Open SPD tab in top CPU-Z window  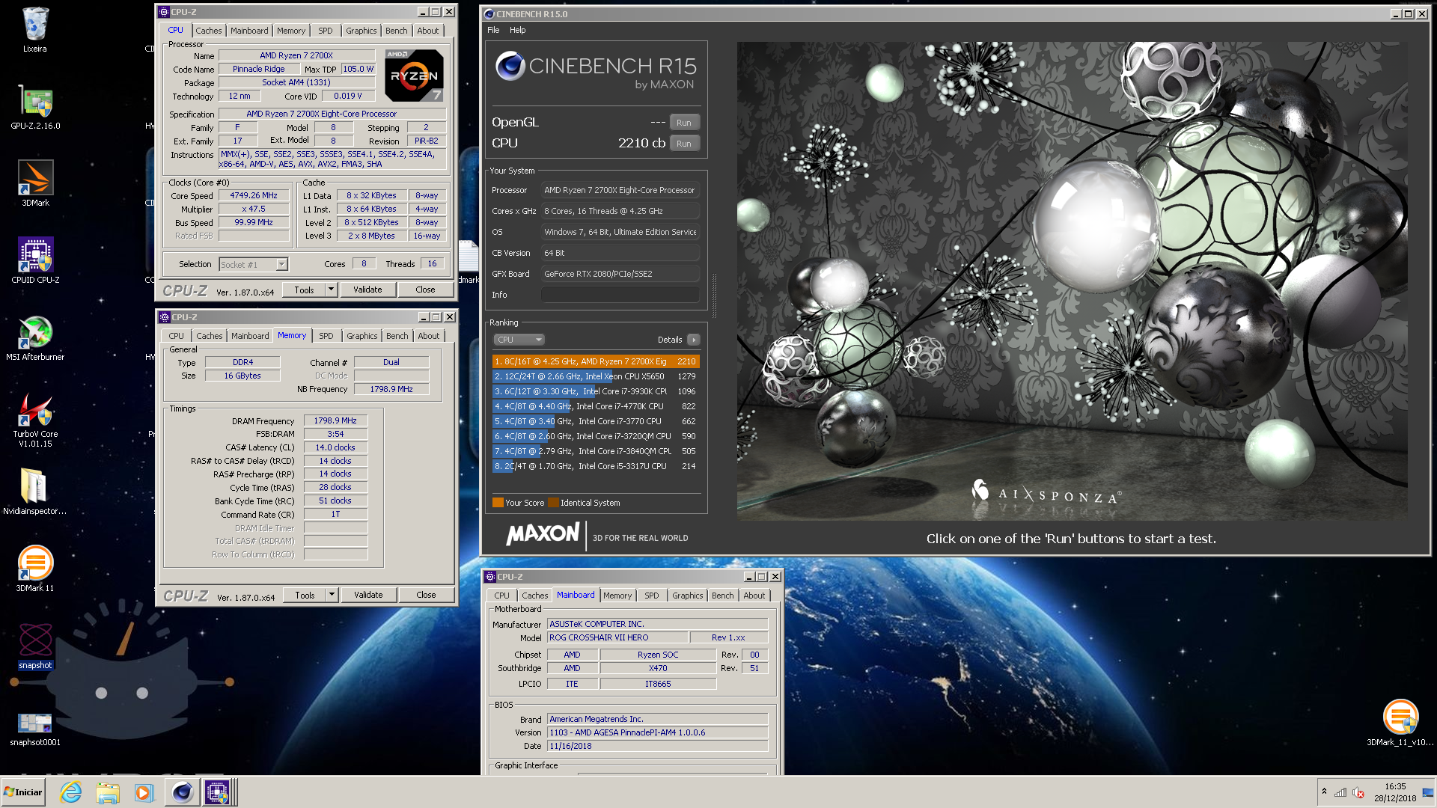click(x=325, y=31)
